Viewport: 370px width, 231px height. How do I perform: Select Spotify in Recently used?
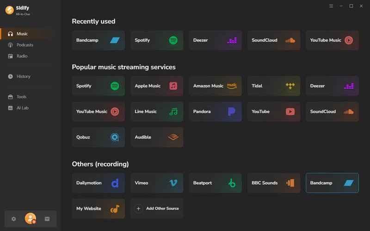coord(157,40)
